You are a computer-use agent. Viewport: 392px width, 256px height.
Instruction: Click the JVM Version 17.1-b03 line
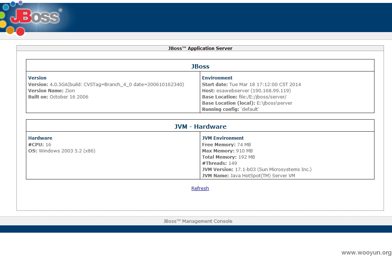click(257, 170)
